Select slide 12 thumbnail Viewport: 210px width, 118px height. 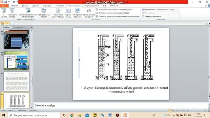(x=16, y=81)
